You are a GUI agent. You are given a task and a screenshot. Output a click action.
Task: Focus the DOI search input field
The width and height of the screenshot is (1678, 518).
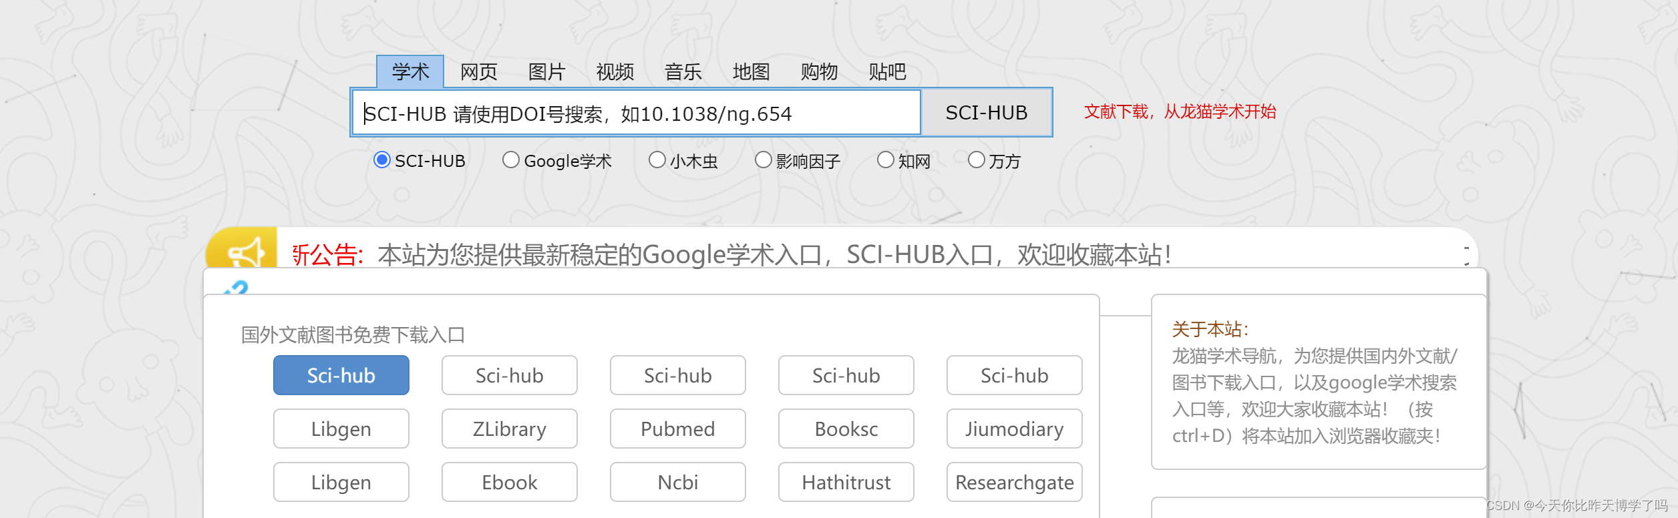pyautogui.click(x=637, y=113)
